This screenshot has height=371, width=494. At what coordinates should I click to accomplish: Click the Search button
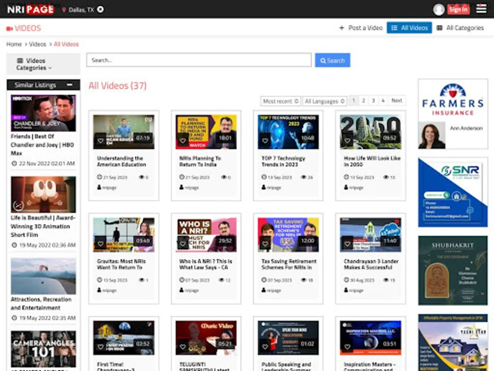332,60
